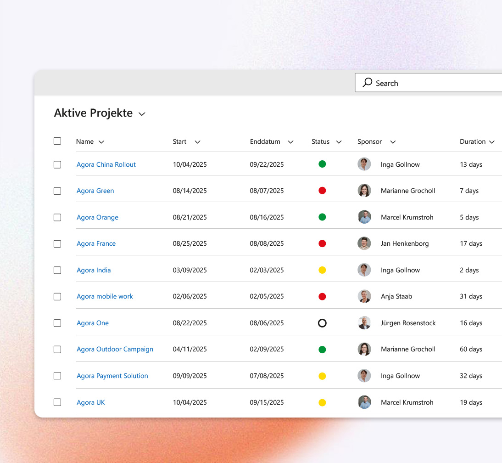Image resolution: width=502 pixels, height=463 pixels.
Task: Click the yellow status dot of Agora Payment Solution
Action: 322,376
